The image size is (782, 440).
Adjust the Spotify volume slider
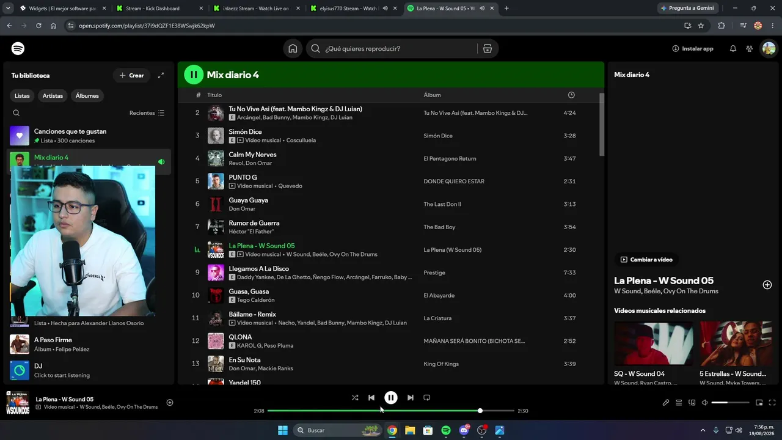[730, 403]
